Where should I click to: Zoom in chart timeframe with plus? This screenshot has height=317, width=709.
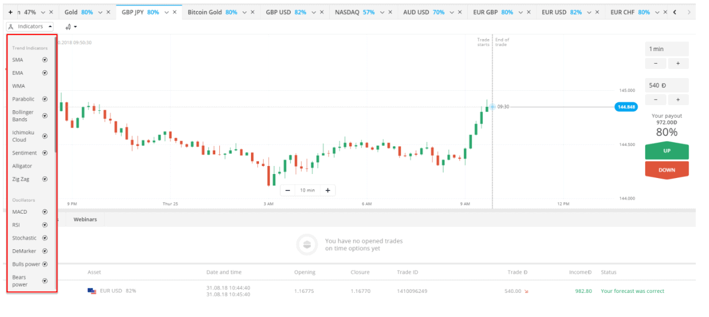point(327,190)
